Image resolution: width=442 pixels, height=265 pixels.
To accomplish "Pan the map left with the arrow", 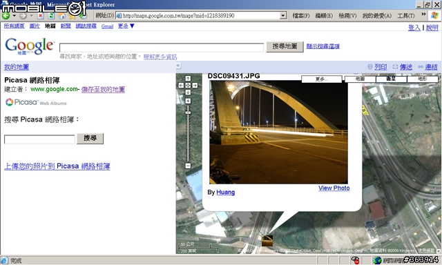I will 181,86.
